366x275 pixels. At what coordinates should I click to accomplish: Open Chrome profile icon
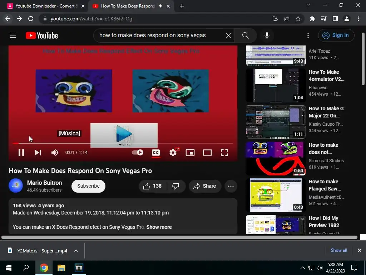tap(347, 19)
